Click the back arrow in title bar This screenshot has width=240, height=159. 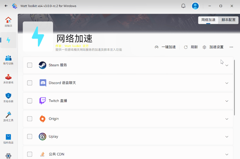pyautogui.click(x=6, y=6)
